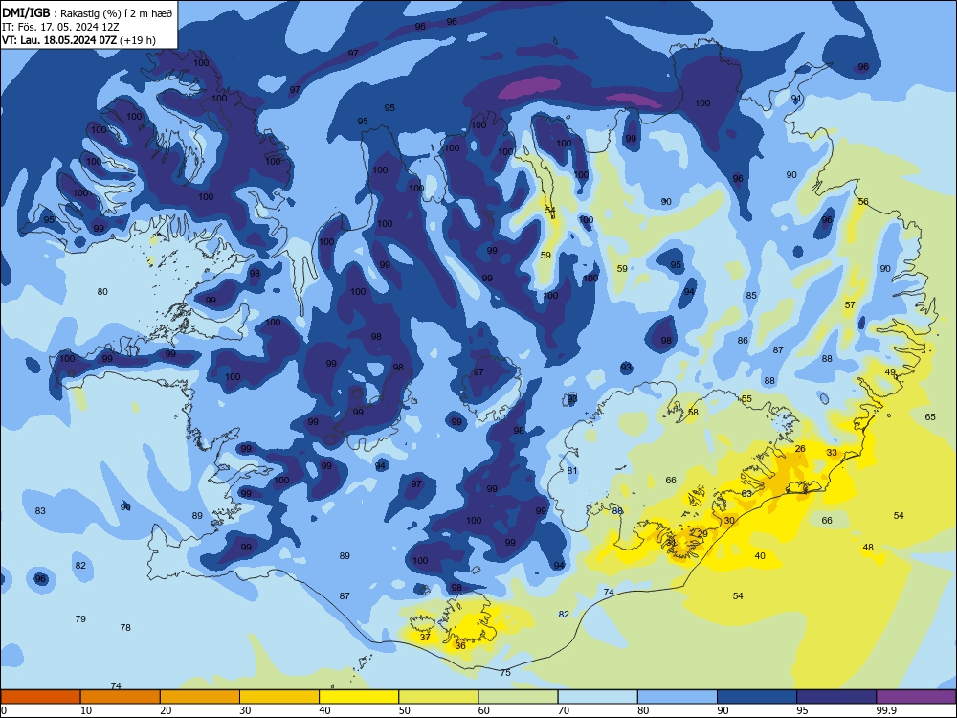Click the orange 10–20 legend swatch
The height and width of the screenshot is (718, 957).
click(121, 697)
